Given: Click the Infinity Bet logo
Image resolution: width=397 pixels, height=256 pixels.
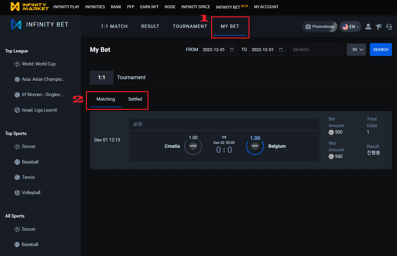Looking at the screenshot, I should point(40,24).
